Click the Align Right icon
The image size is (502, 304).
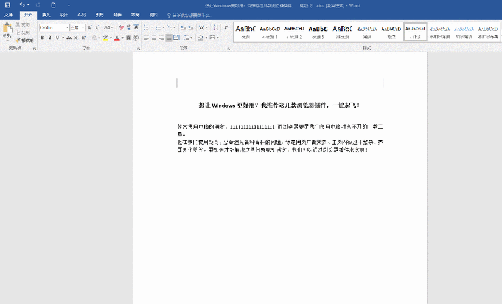click(161, 38)
